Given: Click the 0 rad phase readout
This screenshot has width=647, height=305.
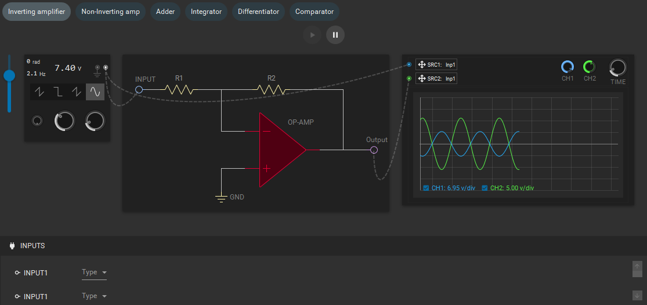Looking at the screenshot, I should pos(34,61).
